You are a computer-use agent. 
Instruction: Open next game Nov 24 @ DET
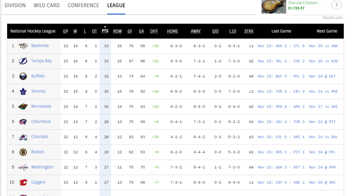point(322,76)
